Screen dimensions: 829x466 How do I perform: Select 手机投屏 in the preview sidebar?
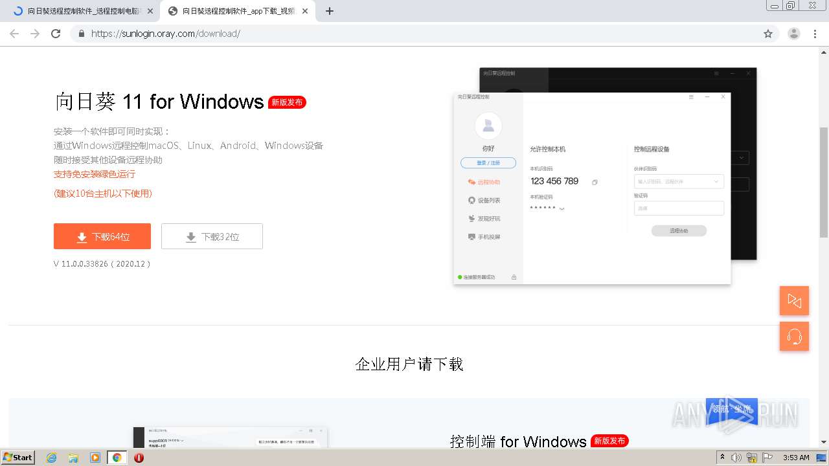[484, 237]
